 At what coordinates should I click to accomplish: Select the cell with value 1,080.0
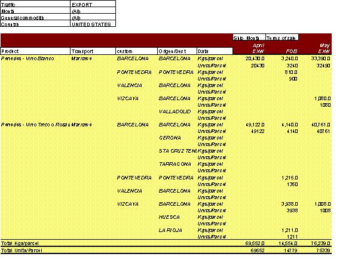pyautogui.click(x=323, y=98)
